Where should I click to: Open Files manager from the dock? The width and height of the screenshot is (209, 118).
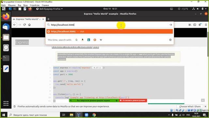tap(6, 37)
